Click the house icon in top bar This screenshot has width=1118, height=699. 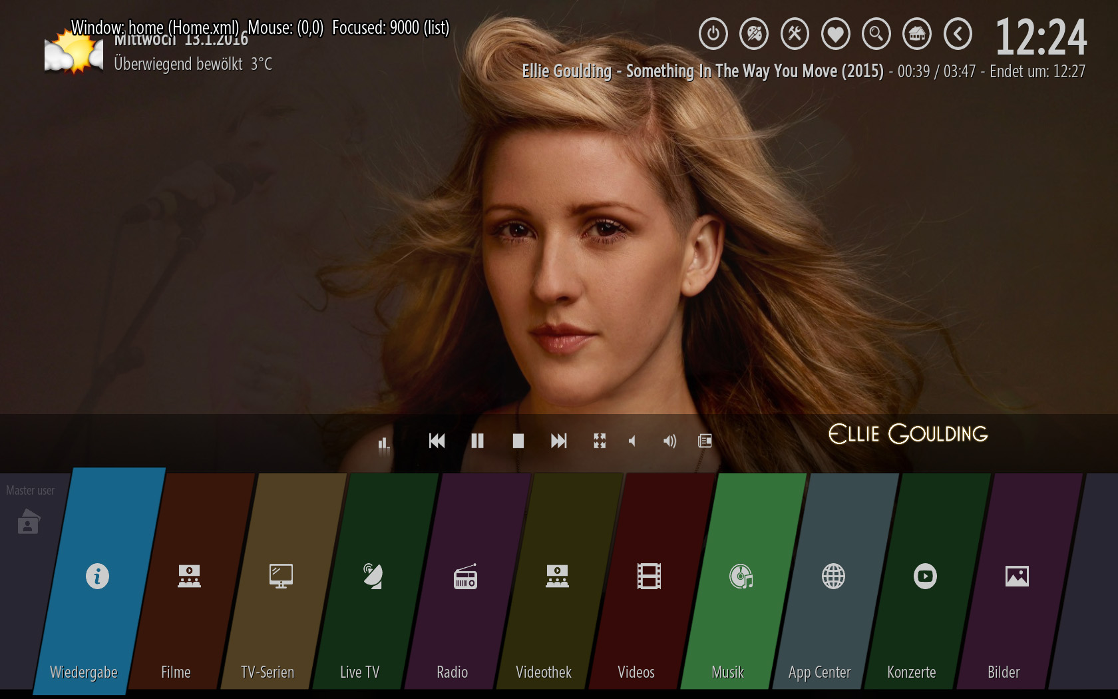click(917, 33)
